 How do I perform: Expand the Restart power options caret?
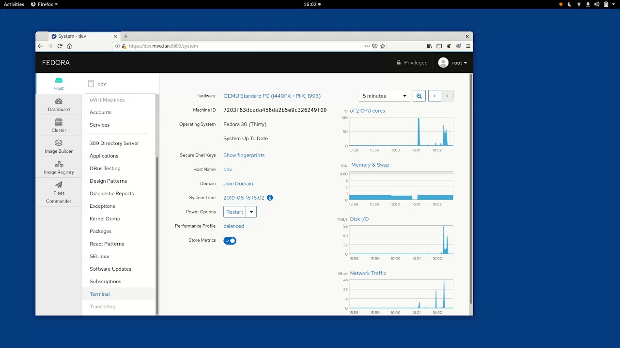coord(251,212)
